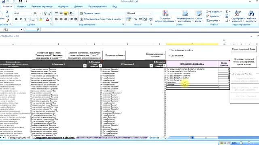Image resolution: width=259 pixels, height=145 pixels.
Task: Click the AutoSum sigma icon
Action: pos(227,12)
